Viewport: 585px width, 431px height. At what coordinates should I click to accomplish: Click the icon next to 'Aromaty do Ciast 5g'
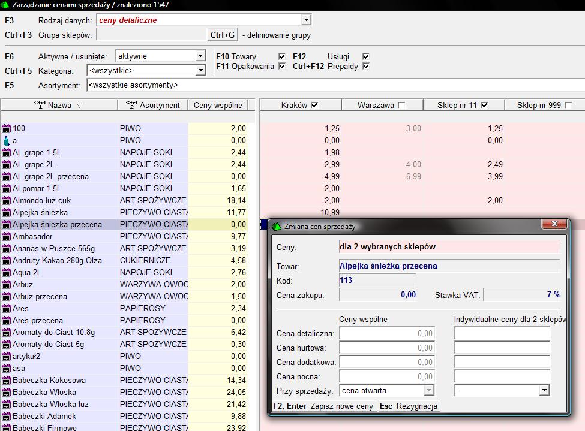point(7,345)
